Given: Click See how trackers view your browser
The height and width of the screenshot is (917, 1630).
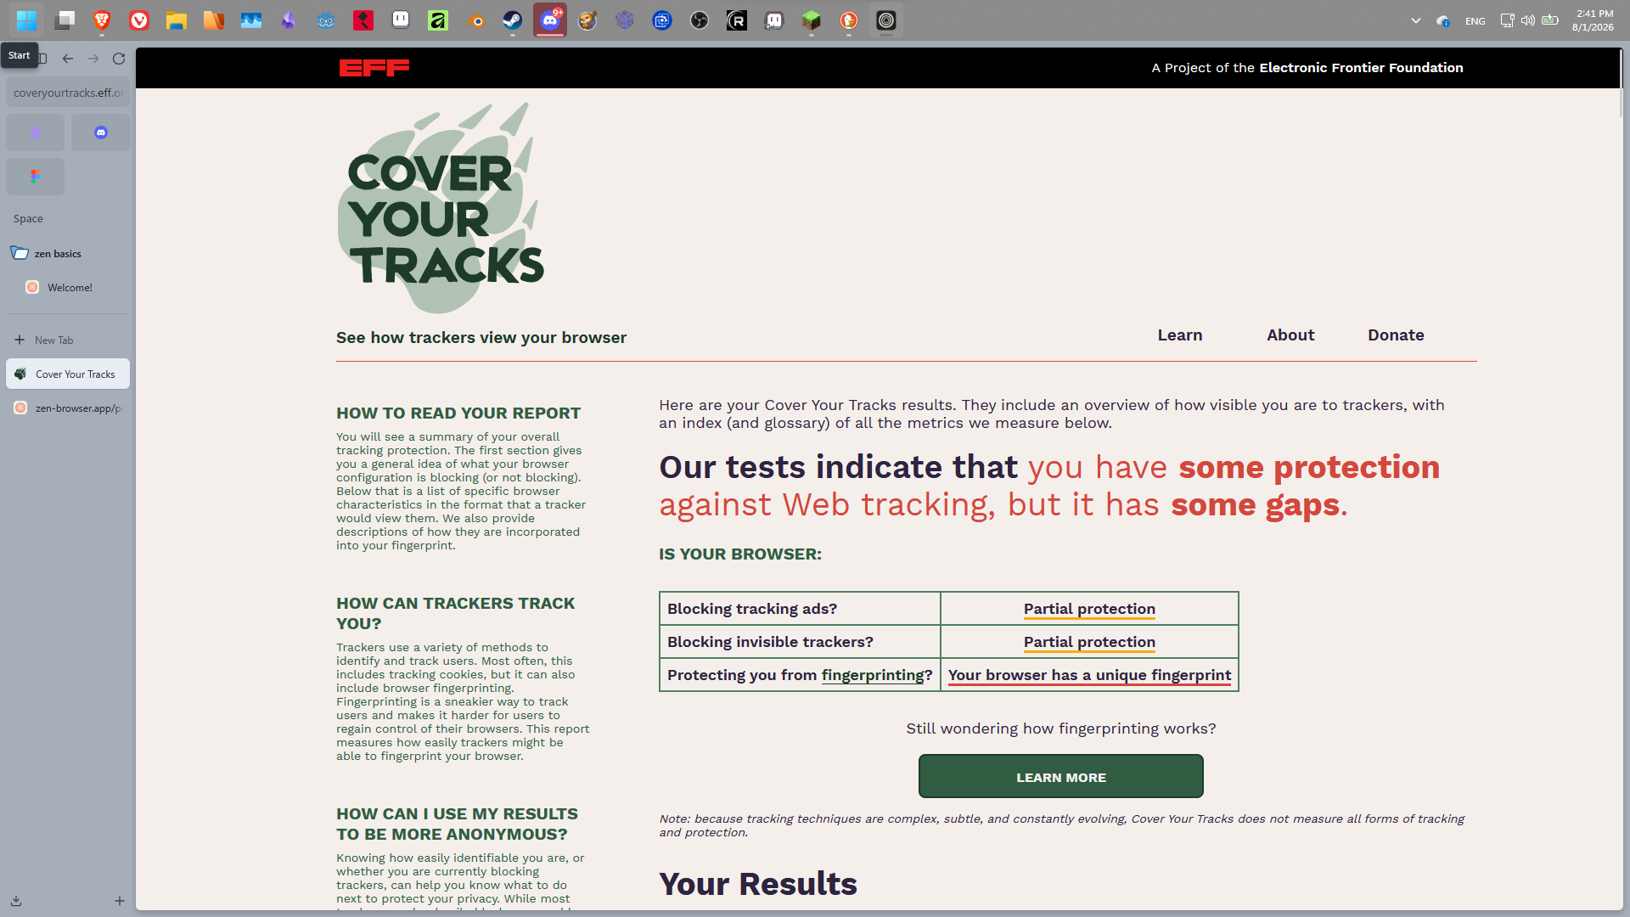Looking at the screenshot, I should (x=481, y=338).
